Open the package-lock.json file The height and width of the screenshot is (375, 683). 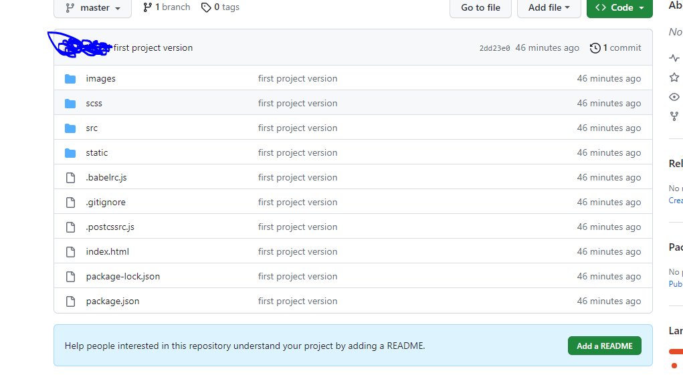[123, 277]
